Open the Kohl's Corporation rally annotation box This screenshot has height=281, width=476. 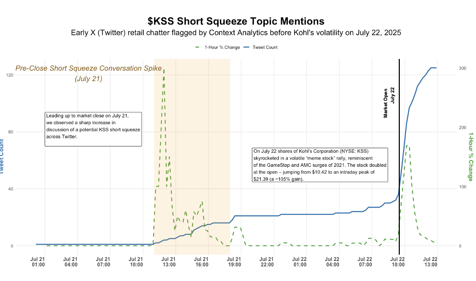320,165
